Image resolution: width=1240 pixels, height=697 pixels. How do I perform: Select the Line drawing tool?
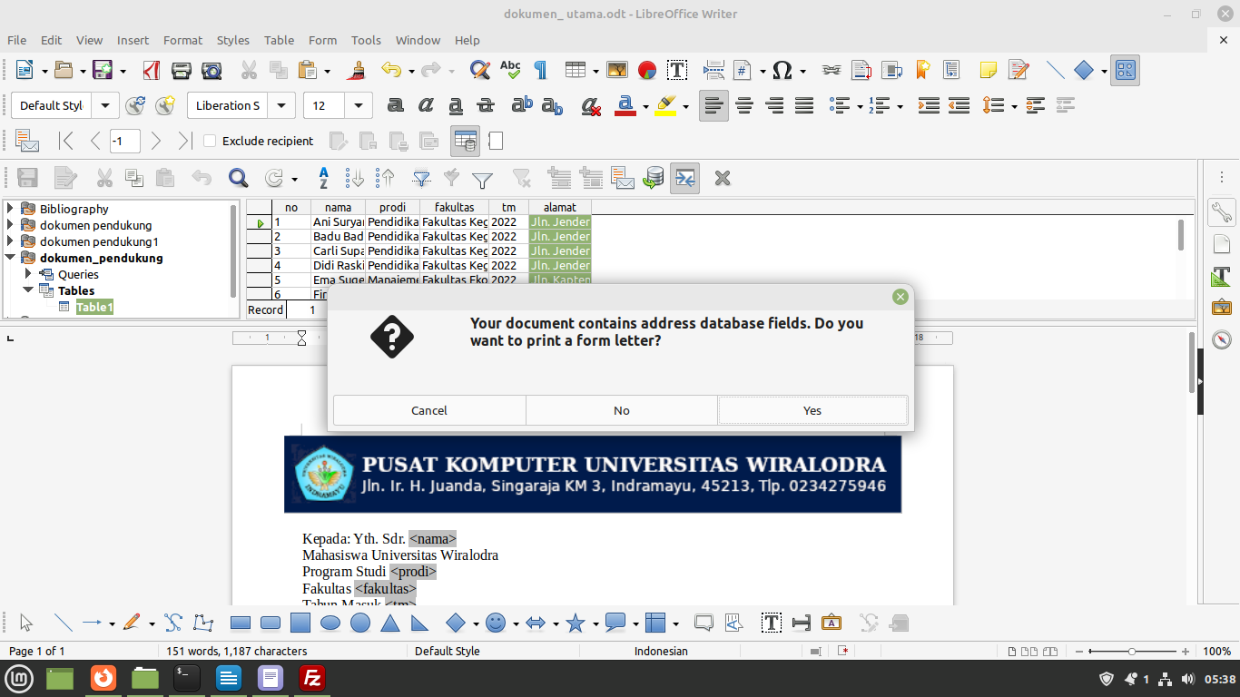tap(63, 623)
